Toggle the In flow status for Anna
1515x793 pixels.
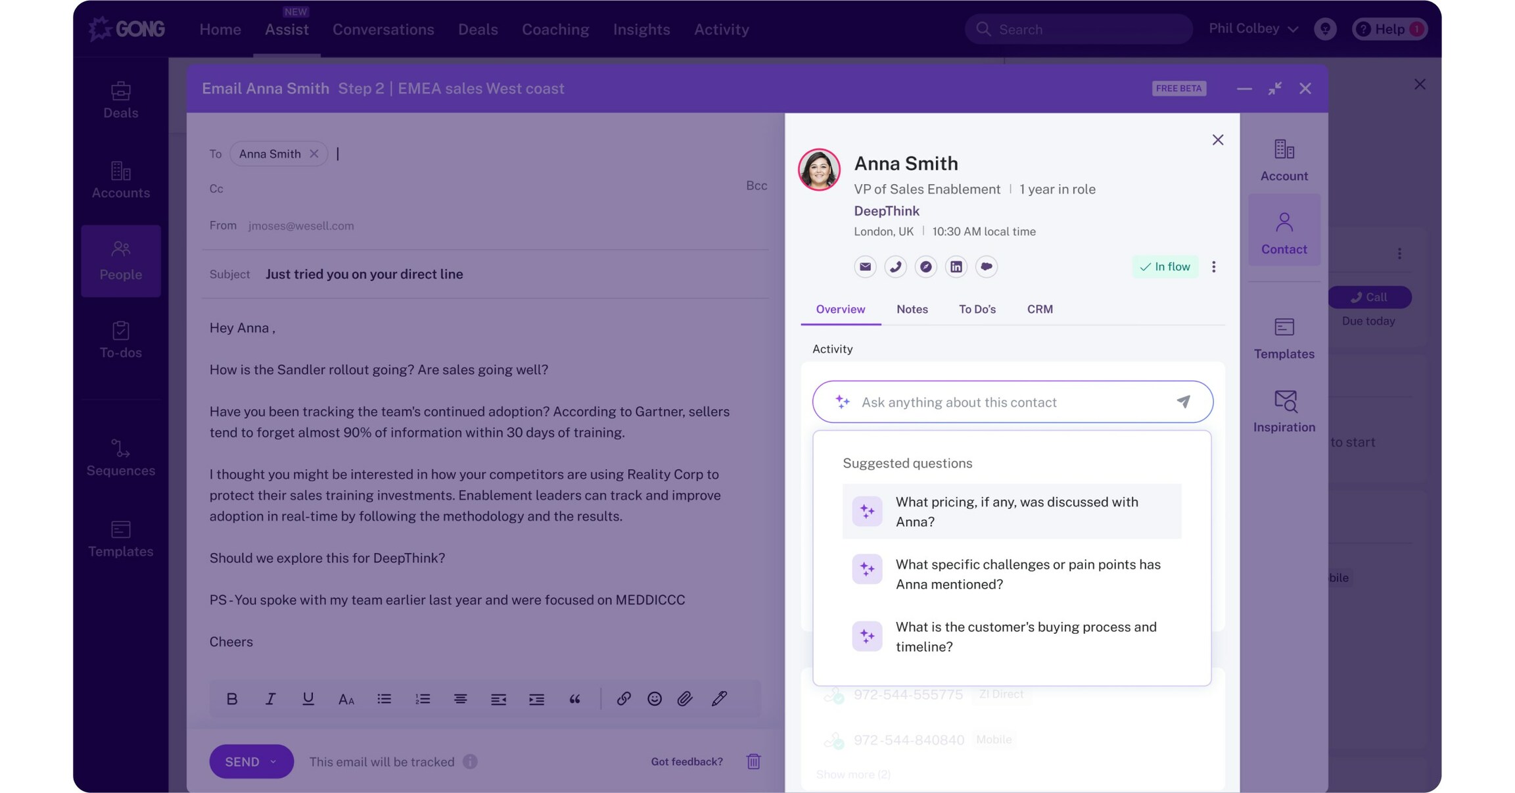tap(1165, 267)
